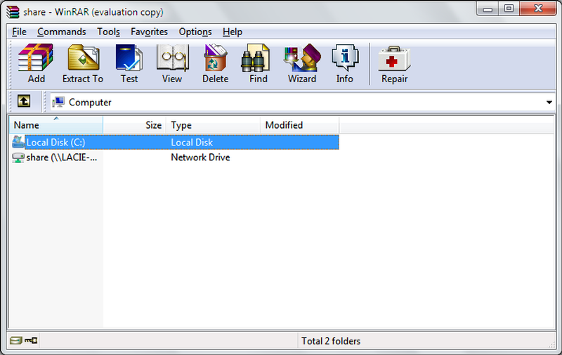Screen dimensions: 562x355
Task: Click the key password icon in status bar
Action: tap(31, 341)
